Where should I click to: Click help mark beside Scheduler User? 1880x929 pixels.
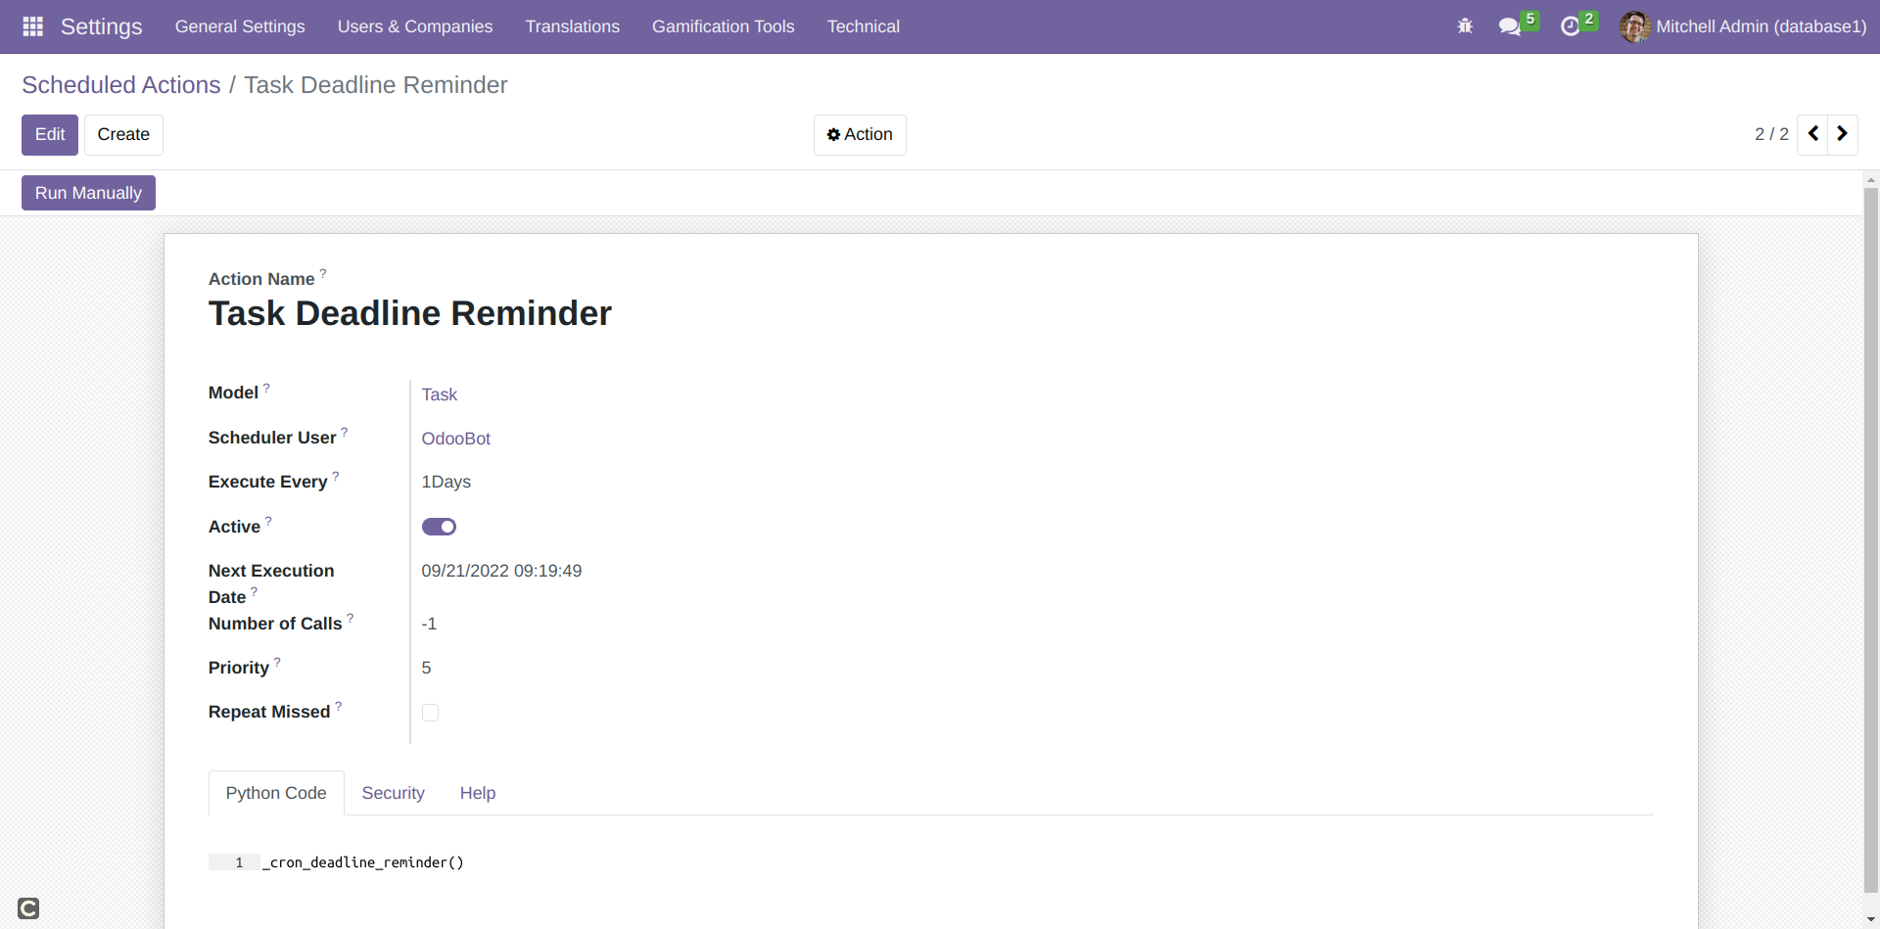[345, 432]
